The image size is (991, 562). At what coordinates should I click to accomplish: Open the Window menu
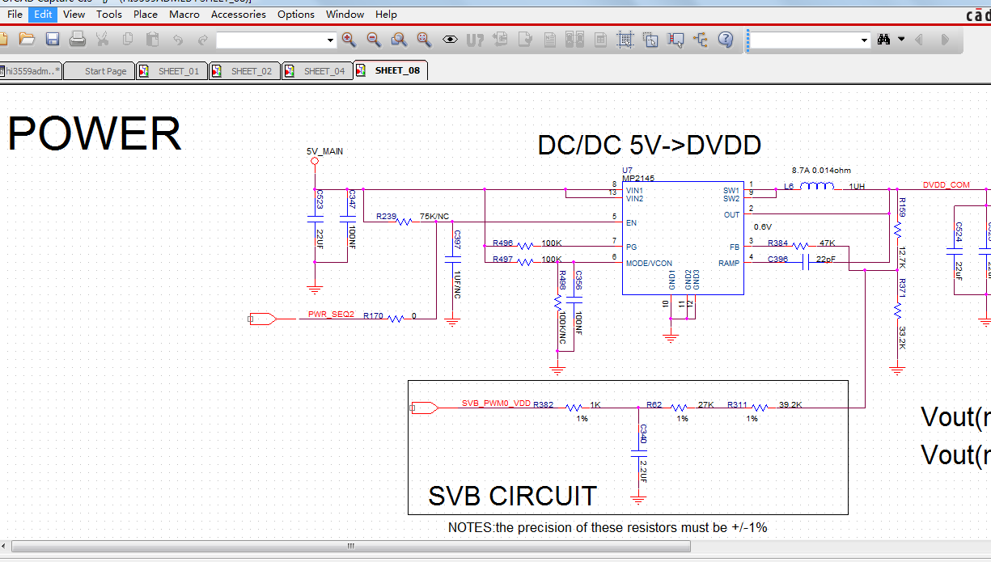click(345, 14)
